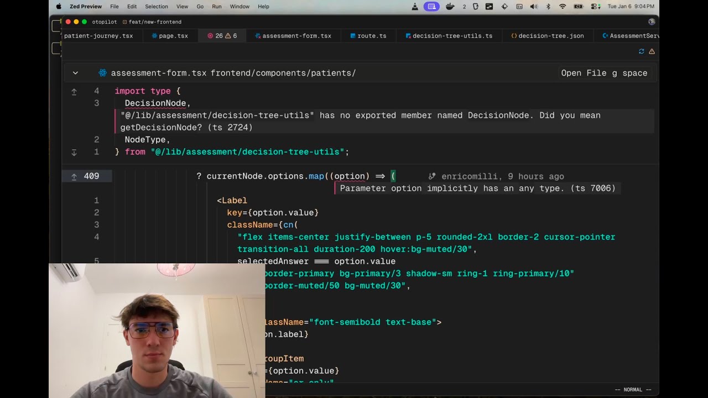
Task: Click the <Label opening tag line
Action: pyautogui.click(x=232, y=201)
